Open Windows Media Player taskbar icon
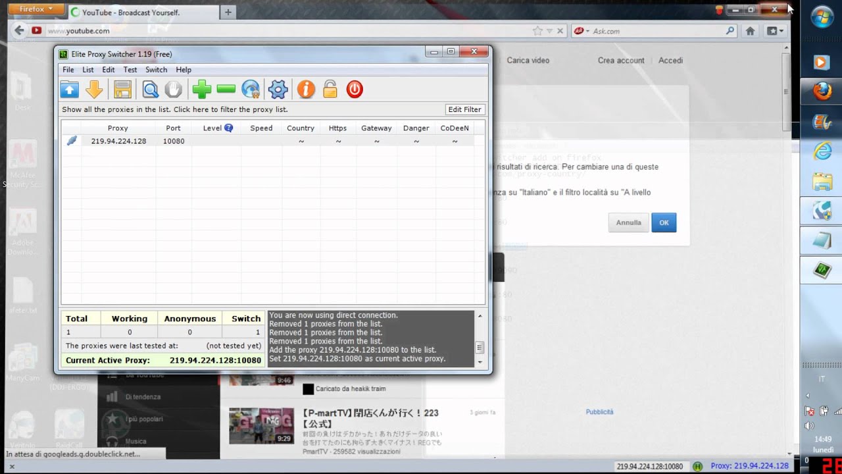Viewport: 842px width, 474px height. coord(822,62)
